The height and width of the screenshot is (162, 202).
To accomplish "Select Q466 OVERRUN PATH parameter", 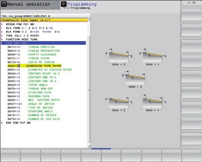I will [28, 96].
